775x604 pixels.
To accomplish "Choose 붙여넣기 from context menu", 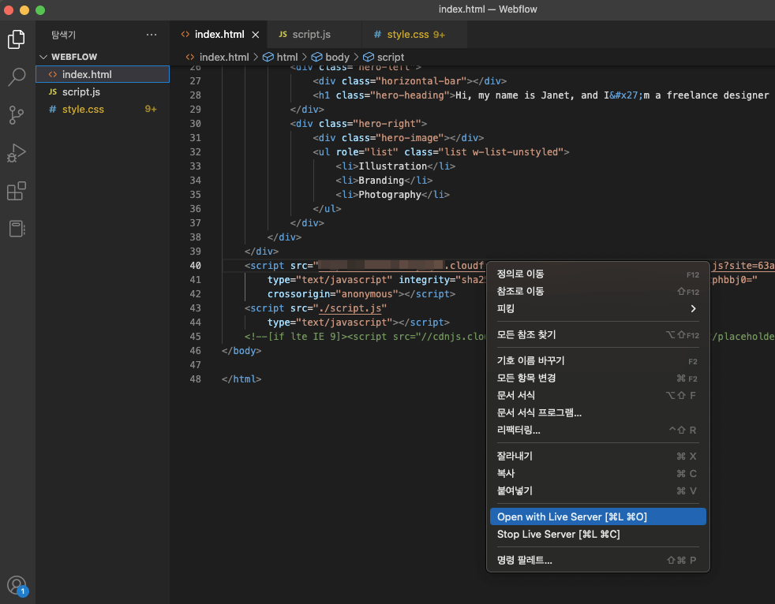I will [598, 491].
